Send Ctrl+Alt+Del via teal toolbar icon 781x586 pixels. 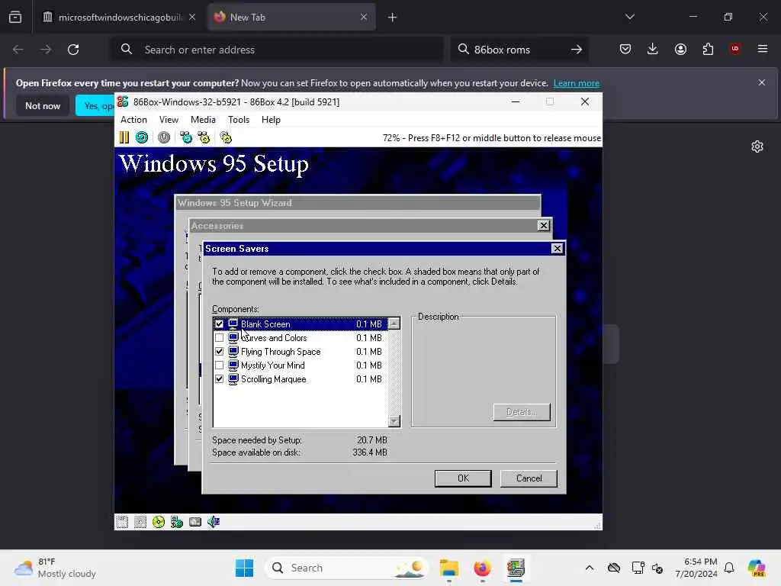click(186, 137)
